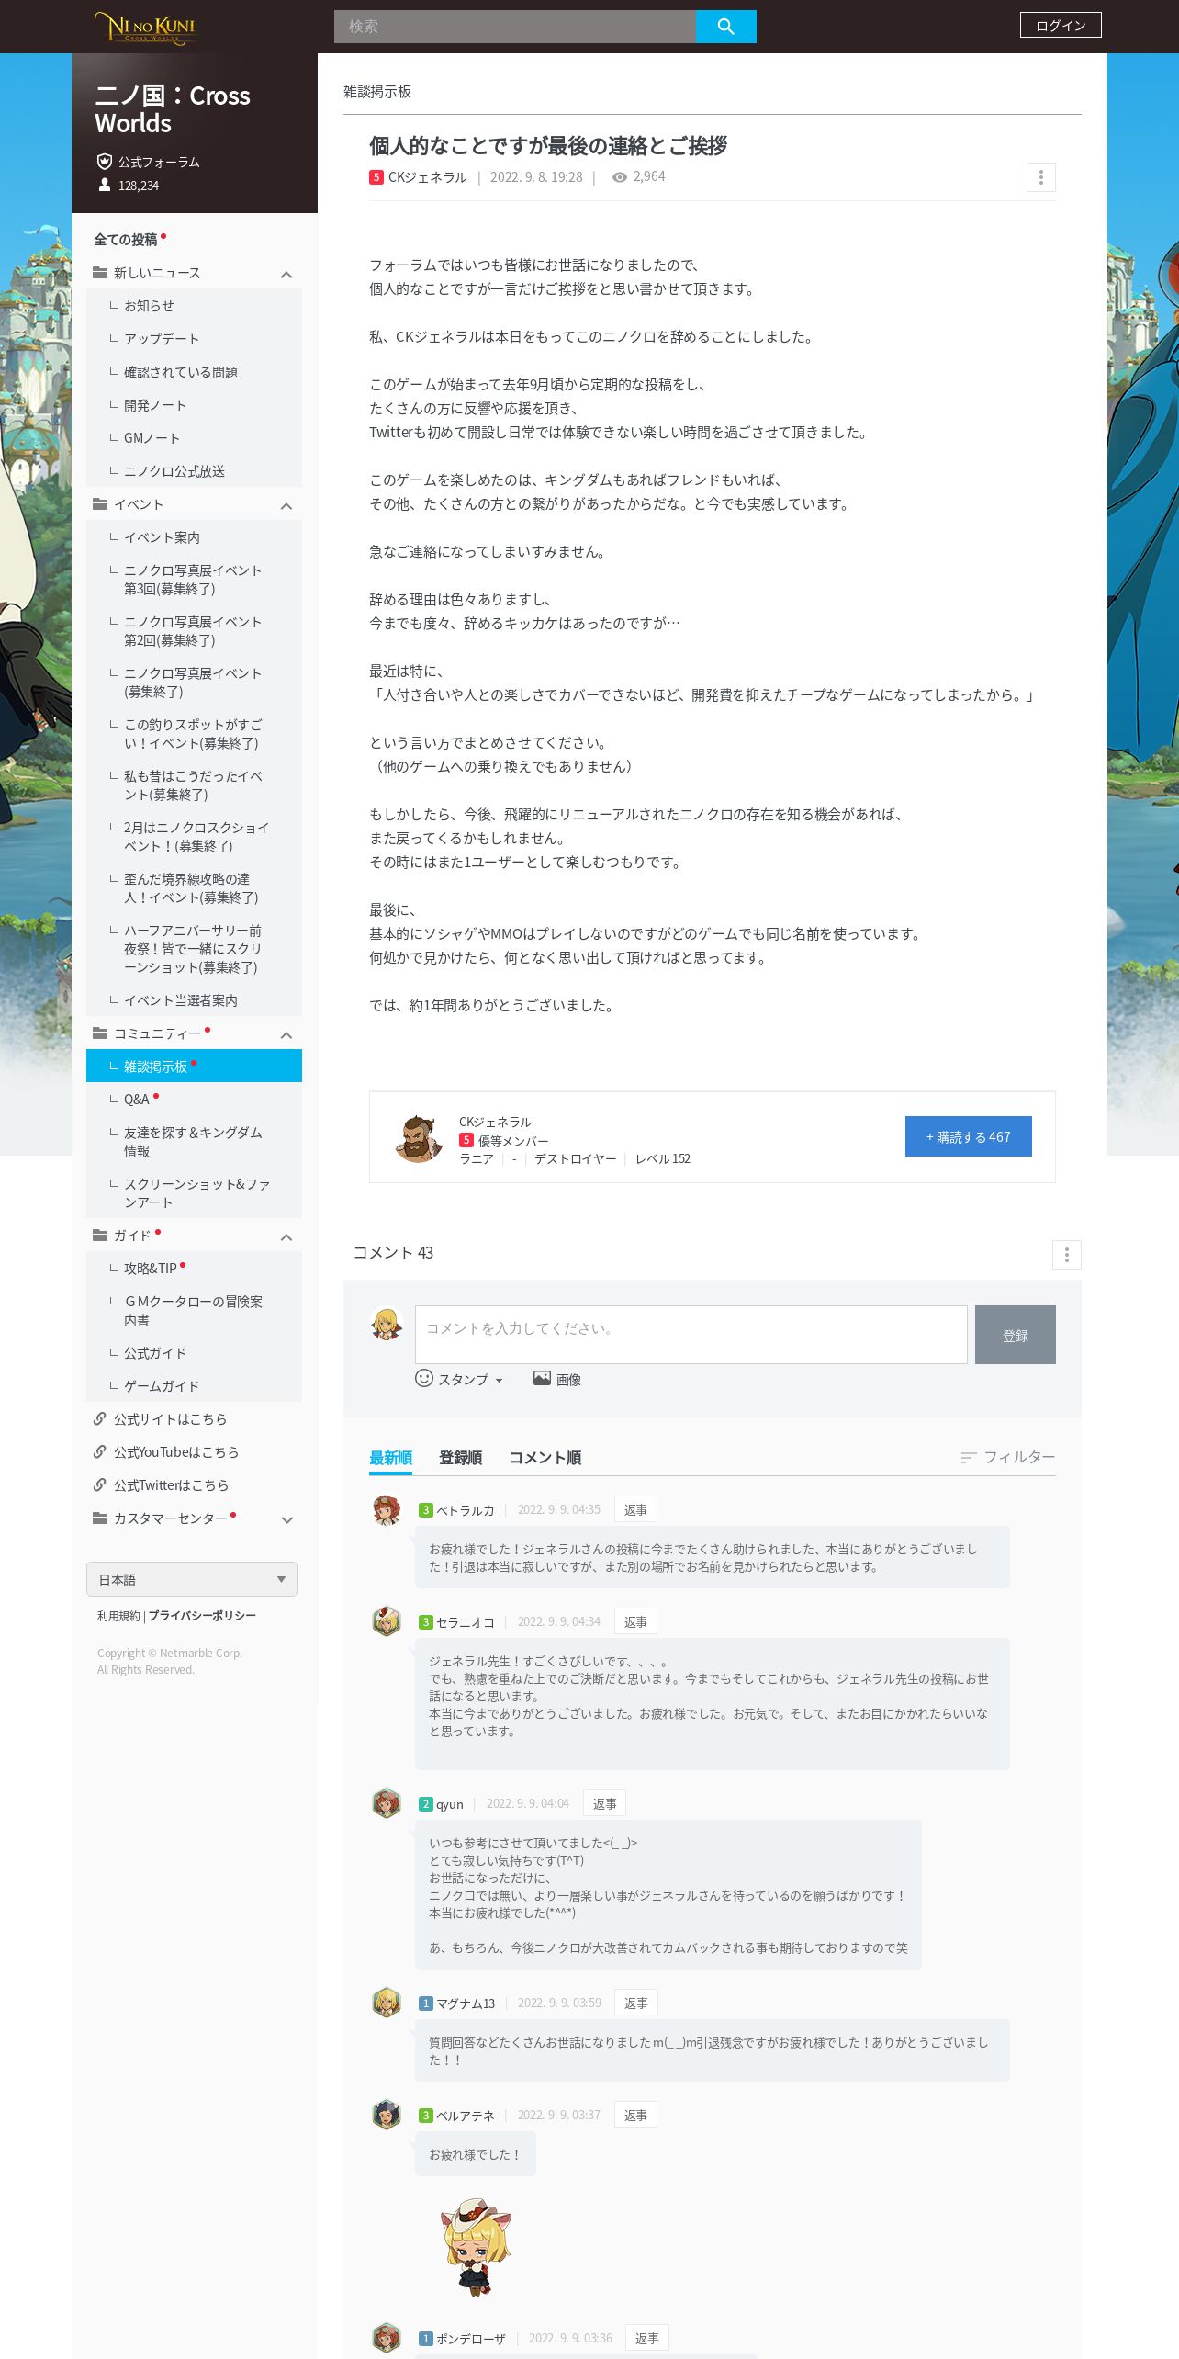Open the 雑談掲示板 board in sidebar
The width and height of the screenshot is (1179, 2359).
coord(194,1066)
